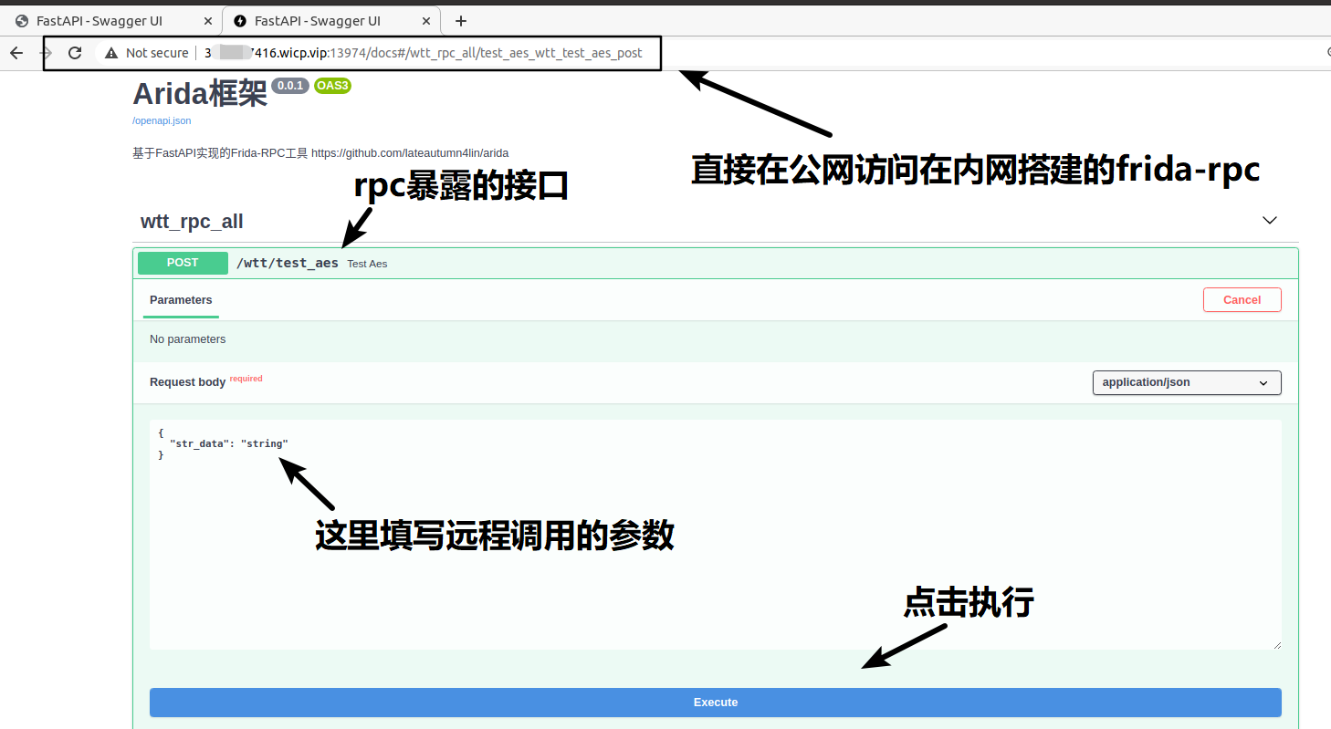
Task: Select the second FastAPI - Swagger UI tab
Action: [x=330, y=21]
